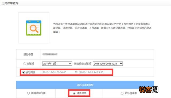Click the 历史详单查询 page title
Image resolution: width=171 pixels, height=98 pixels.
pos(10,3)
